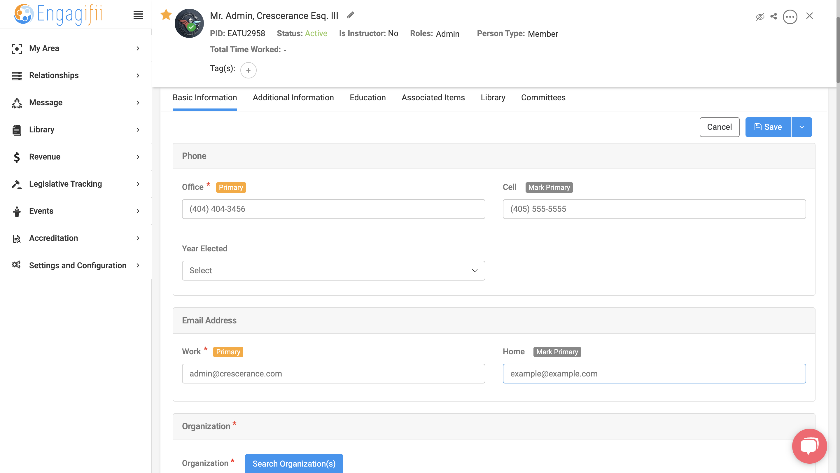Close the profile panel
840x473 pixels.
point(809,16)
